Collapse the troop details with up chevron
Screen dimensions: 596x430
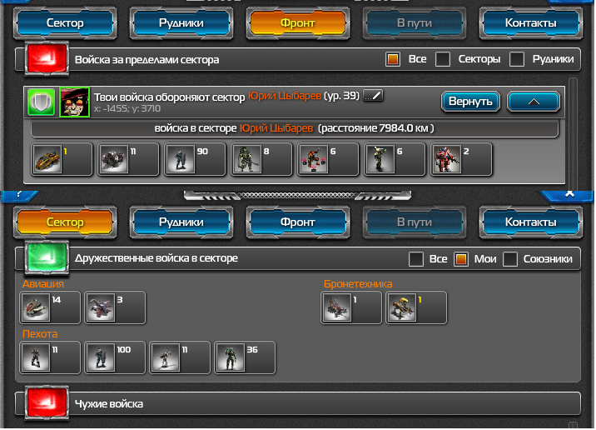point(534,102)
